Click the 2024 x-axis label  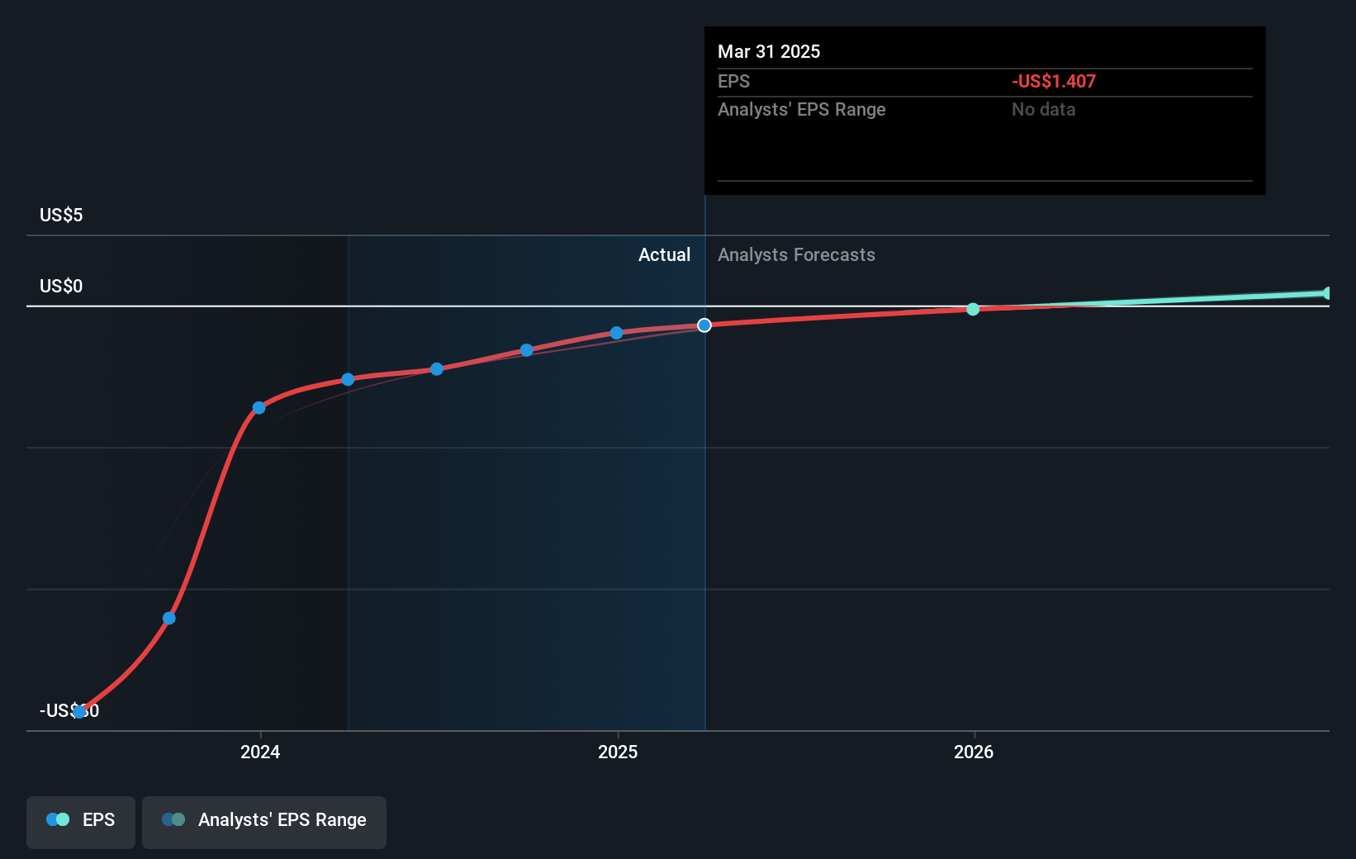point(260,752)
